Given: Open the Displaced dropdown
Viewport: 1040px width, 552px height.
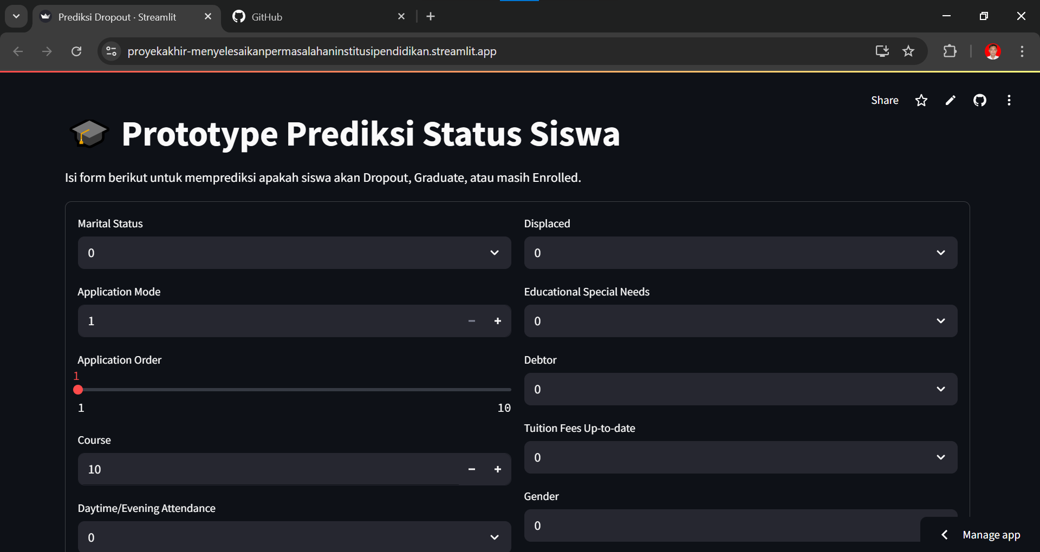Looking at the screenshot, I should tap(740, 253).
